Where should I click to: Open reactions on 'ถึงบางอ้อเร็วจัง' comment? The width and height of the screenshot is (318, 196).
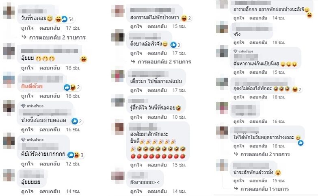pos(175,45)
